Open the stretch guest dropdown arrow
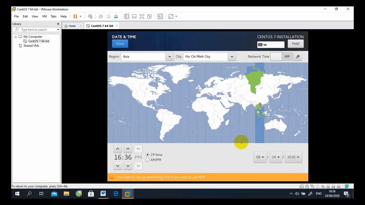Image resolution: width=365 pixels, height=205 pixels. [176, 17]
